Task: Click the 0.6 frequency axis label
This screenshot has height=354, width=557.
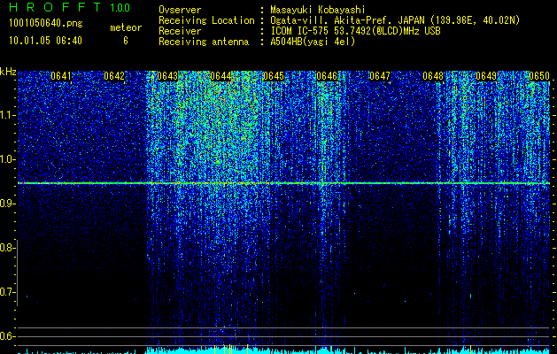Action: click(x=7, y=336)
